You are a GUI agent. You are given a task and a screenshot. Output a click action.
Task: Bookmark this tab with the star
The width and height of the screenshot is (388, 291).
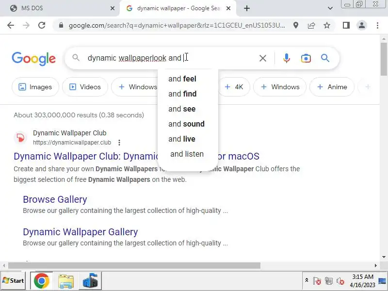pos(327,25)
